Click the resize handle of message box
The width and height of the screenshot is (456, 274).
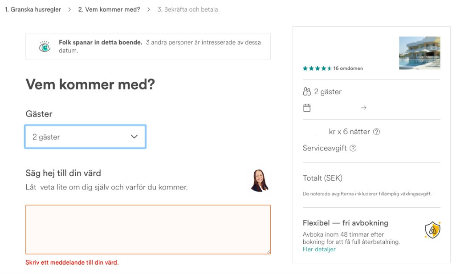point(269,252)
